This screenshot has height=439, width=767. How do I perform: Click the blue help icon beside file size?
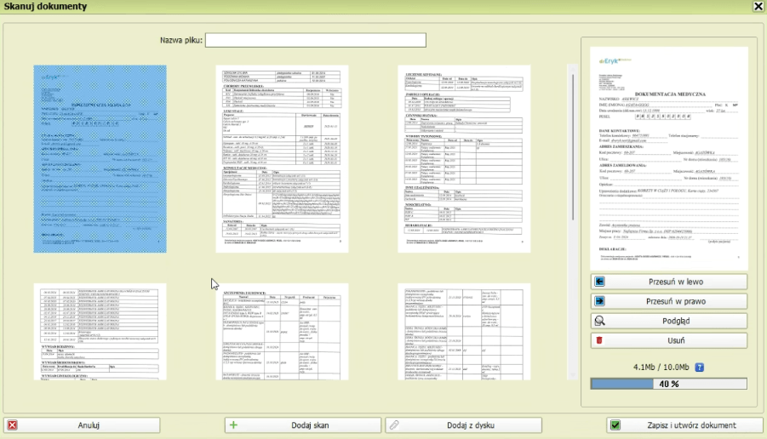(699, 368)
